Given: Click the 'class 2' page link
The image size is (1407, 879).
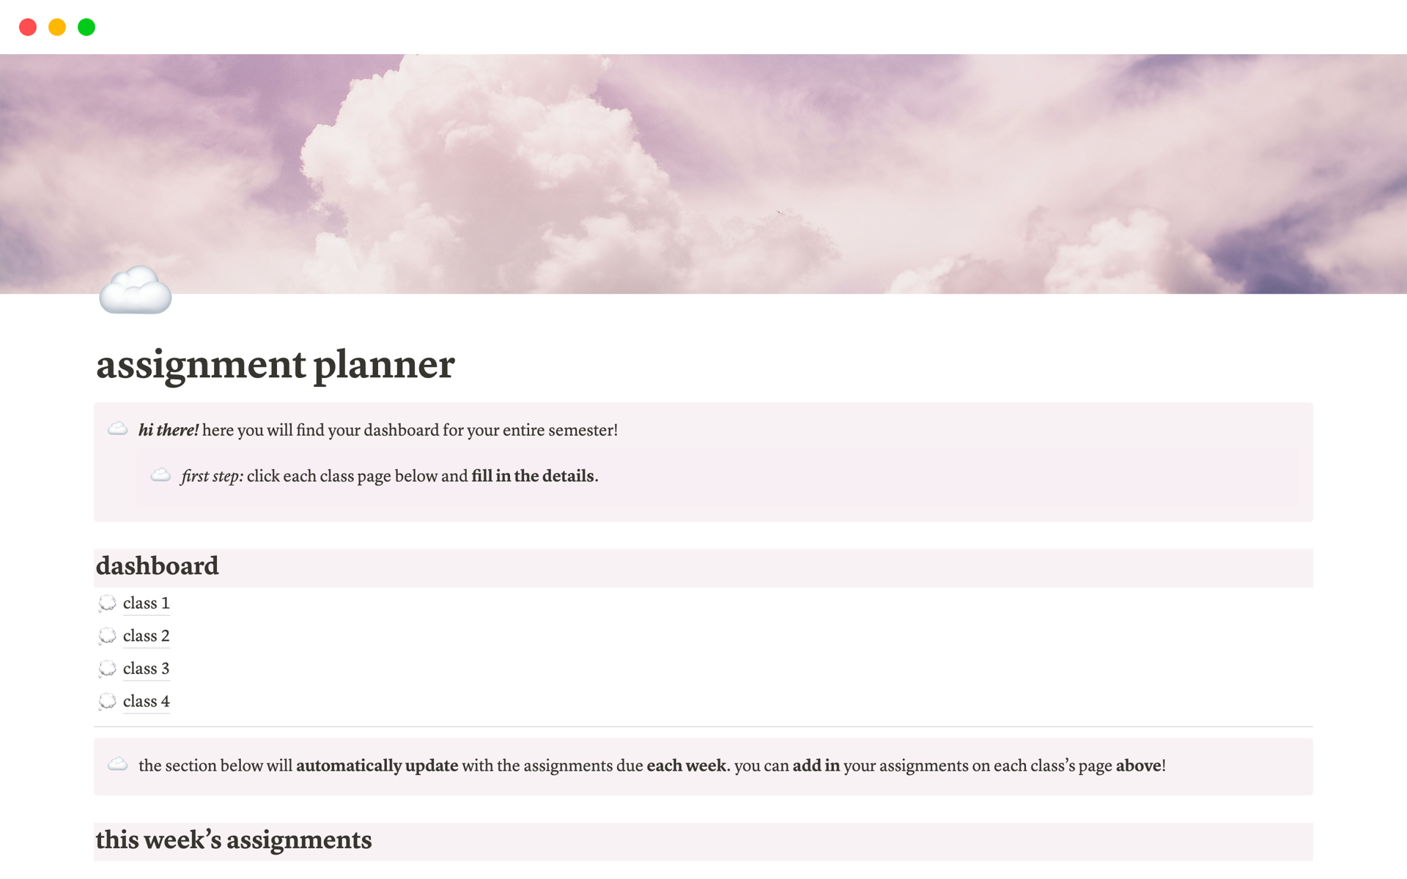Looking at the screenshot, I should tap(145, 635).
